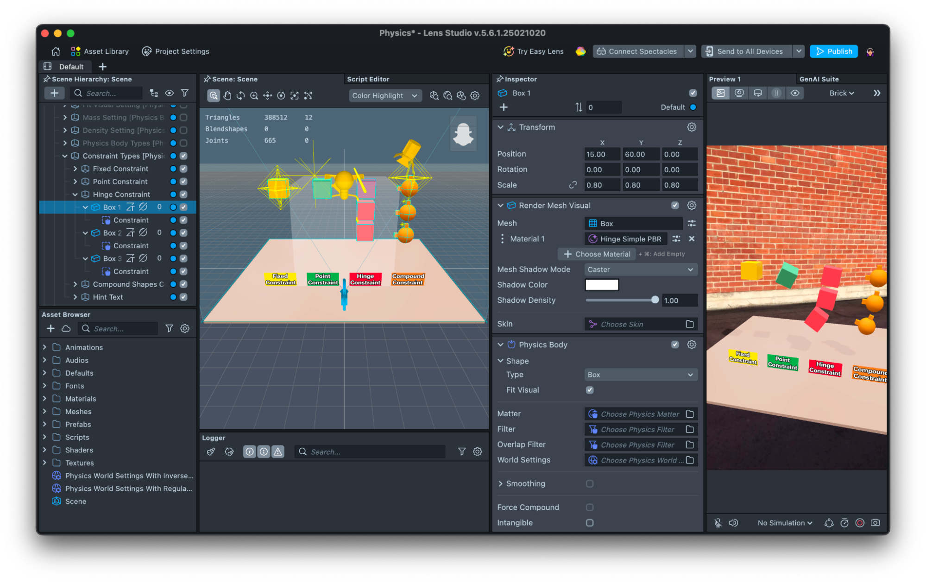Click the Choose Material button
Image resolution: width=926 pixels, height=583 pixels.
point(597,254)
